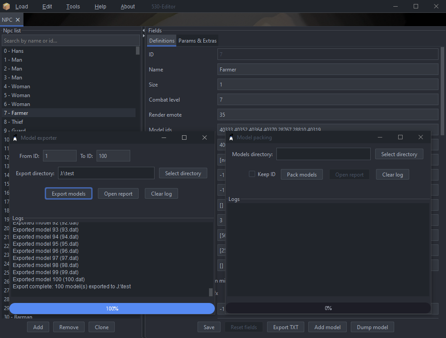Screen dimensions: 446x338
Task: Click the Model packing window icon
Action: click(x=231, y=138)
